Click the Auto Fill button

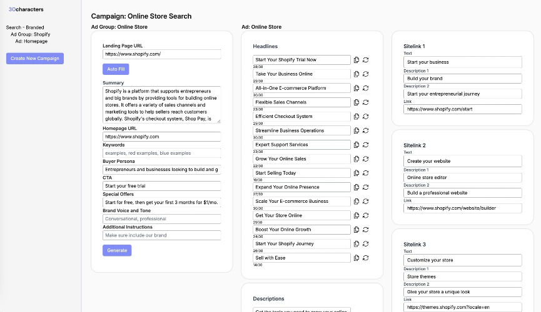(116, 69)
